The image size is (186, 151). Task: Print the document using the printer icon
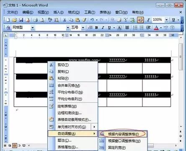coord(36,20)
